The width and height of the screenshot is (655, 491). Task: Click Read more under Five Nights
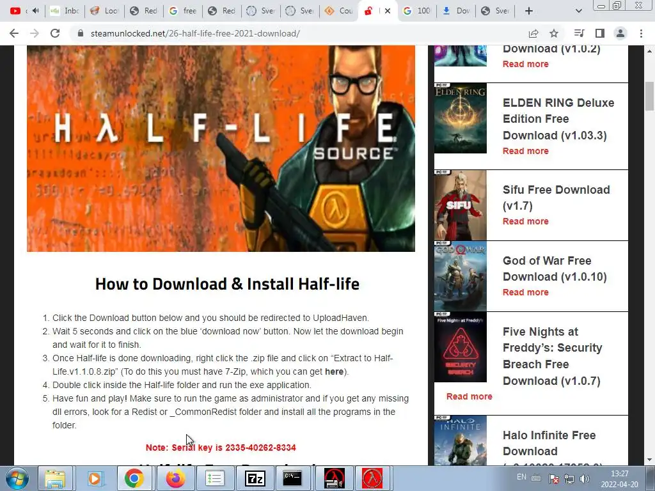[x=469, y=396]
